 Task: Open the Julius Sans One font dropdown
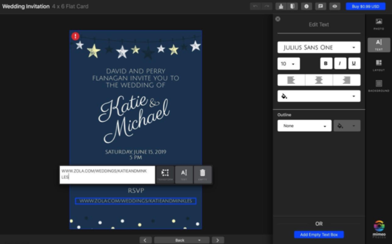click(319, 48)
